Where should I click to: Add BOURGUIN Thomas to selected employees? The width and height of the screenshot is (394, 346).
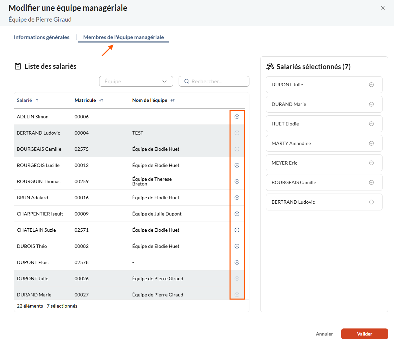(x=237, y=181)
